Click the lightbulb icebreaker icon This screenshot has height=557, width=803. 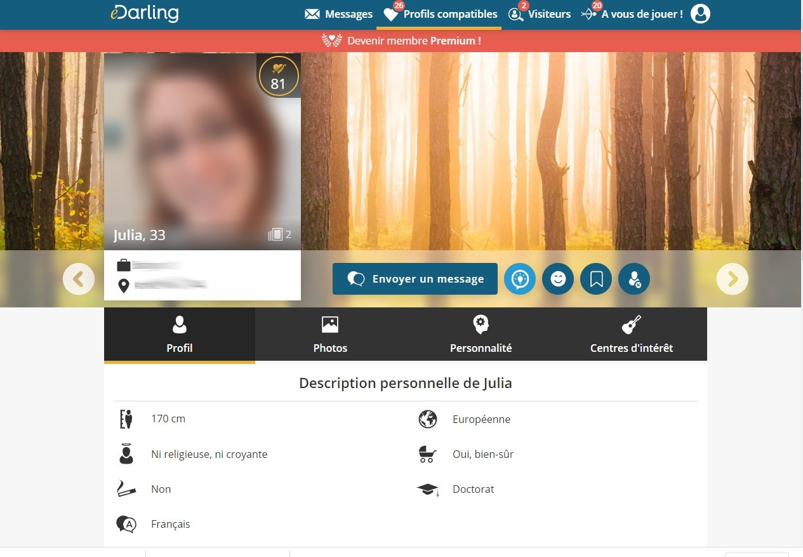(520, 279)
